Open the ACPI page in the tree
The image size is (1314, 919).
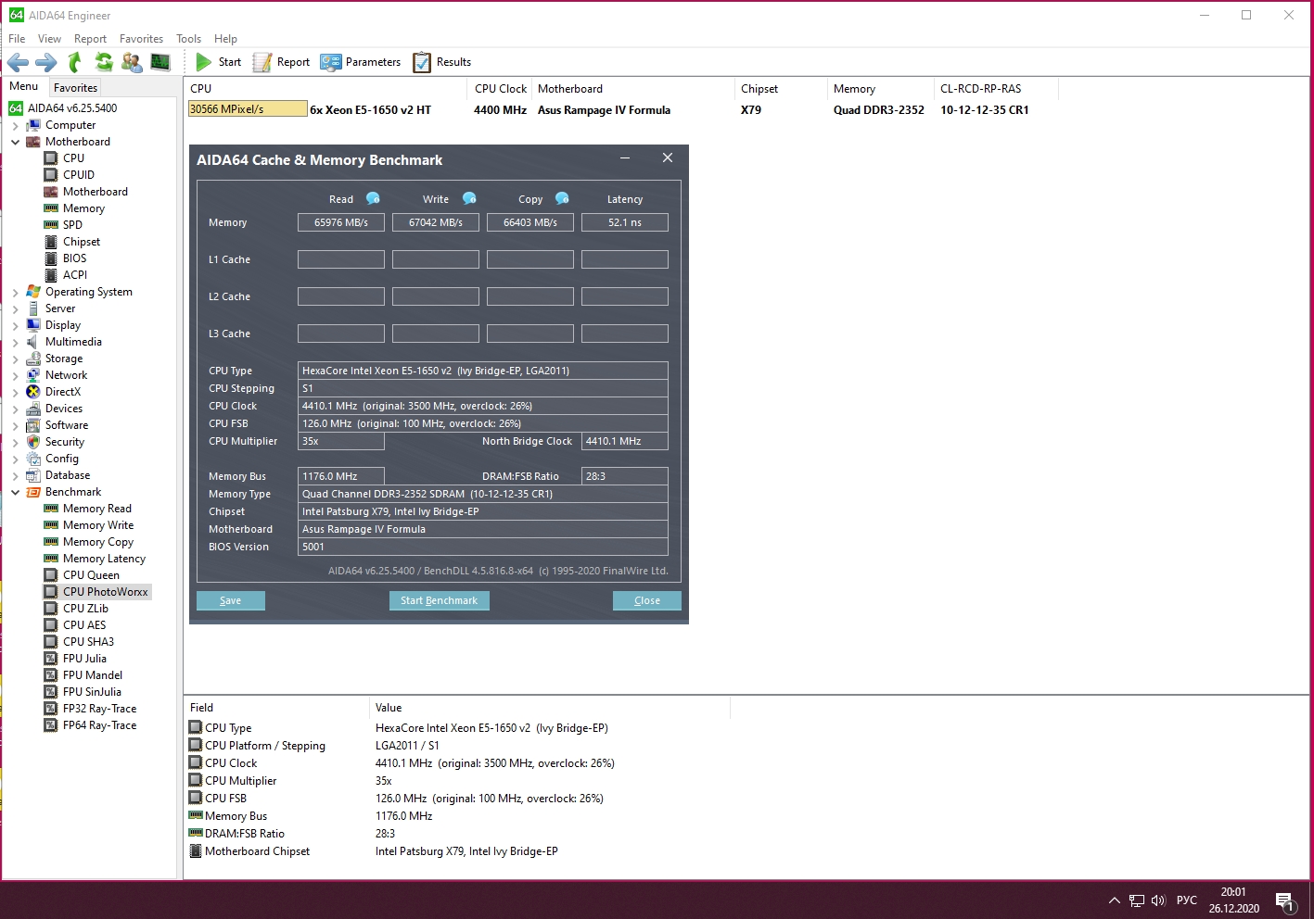(75, 275)
